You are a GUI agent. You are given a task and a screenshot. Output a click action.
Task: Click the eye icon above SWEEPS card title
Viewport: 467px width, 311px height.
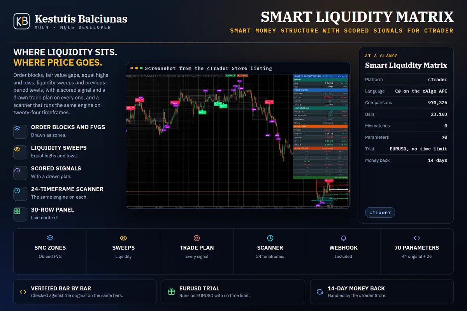pos(123,238)
